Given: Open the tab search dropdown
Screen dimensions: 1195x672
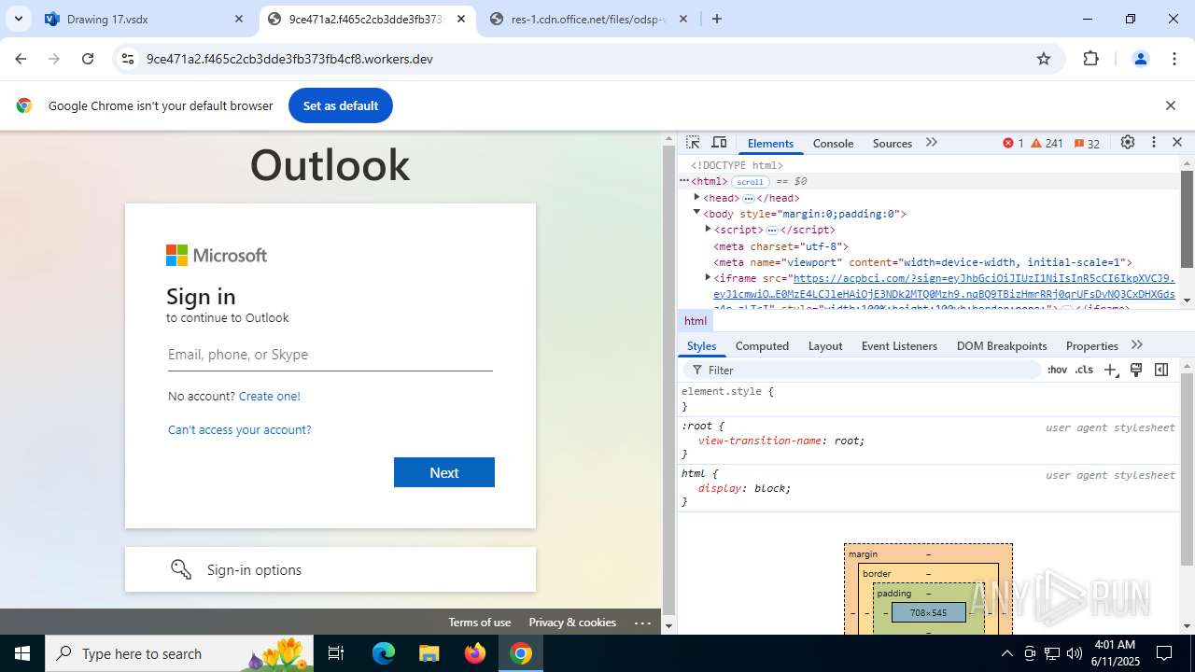Looking at the screenshot, I should (19, 19).
